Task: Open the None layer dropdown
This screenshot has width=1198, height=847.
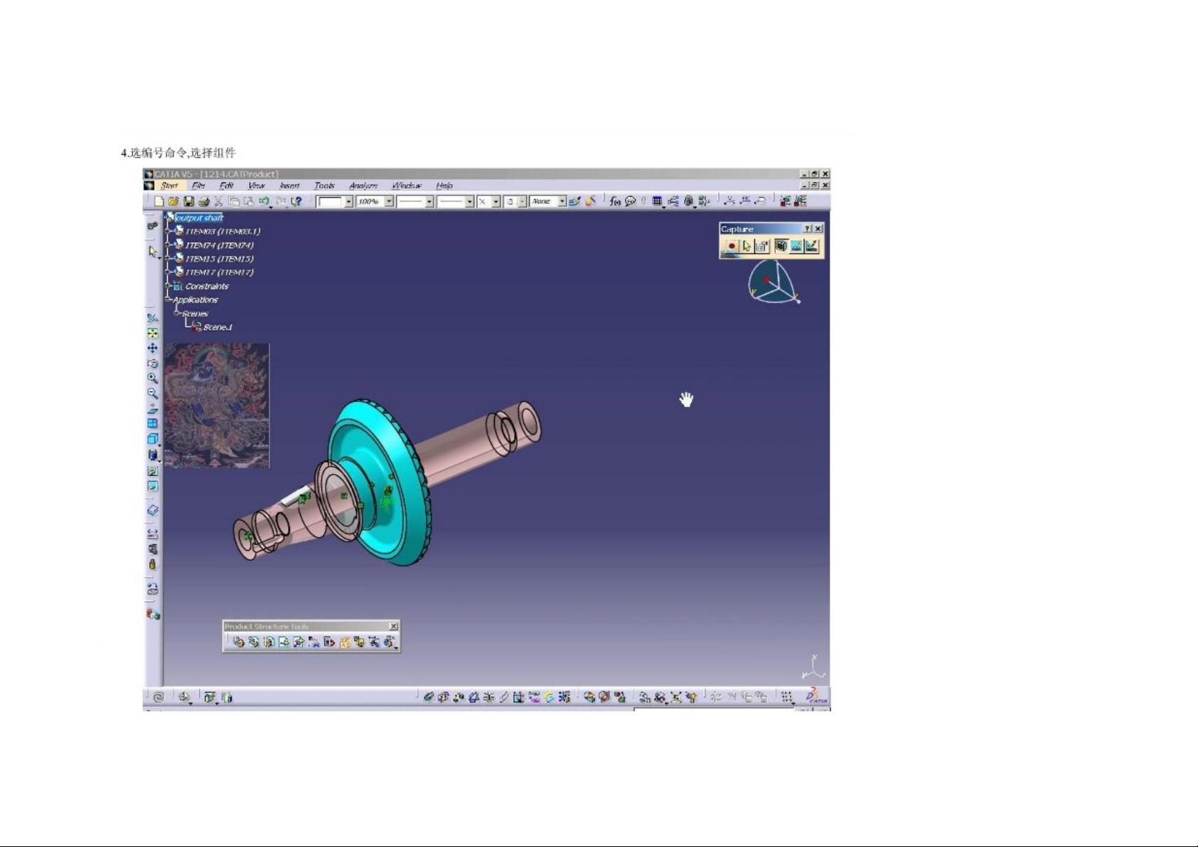Action: 562,202
